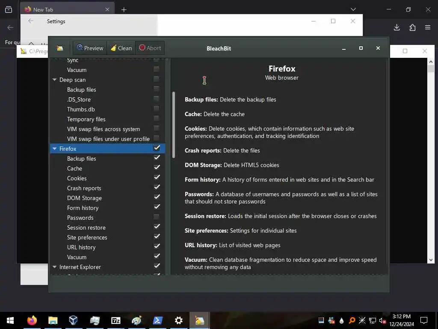This screenshot has width=438, height=329.
Task: Open the notification center icon
Action: tap(424, 320)
